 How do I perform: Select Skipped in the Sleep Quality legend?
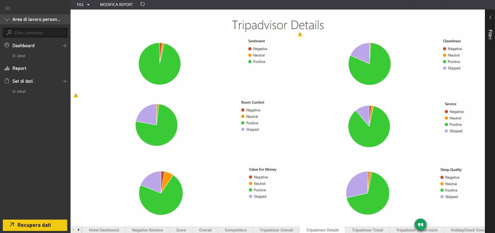pyautogui.click(x=449, y=197)
